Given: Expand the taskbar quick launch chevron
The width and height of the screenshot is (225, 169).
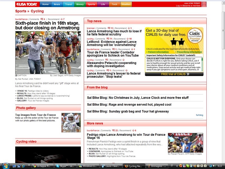Looking at the screenshot, I should pos(29,166).
